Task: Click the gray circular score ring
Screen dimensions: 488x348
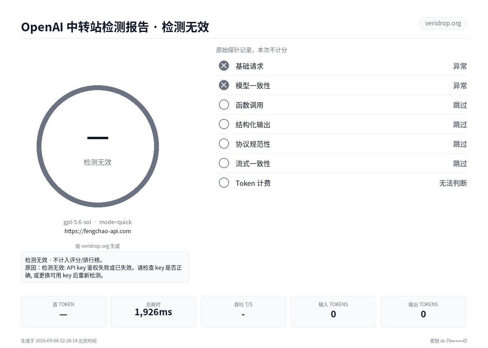Action: click(98, 146)
